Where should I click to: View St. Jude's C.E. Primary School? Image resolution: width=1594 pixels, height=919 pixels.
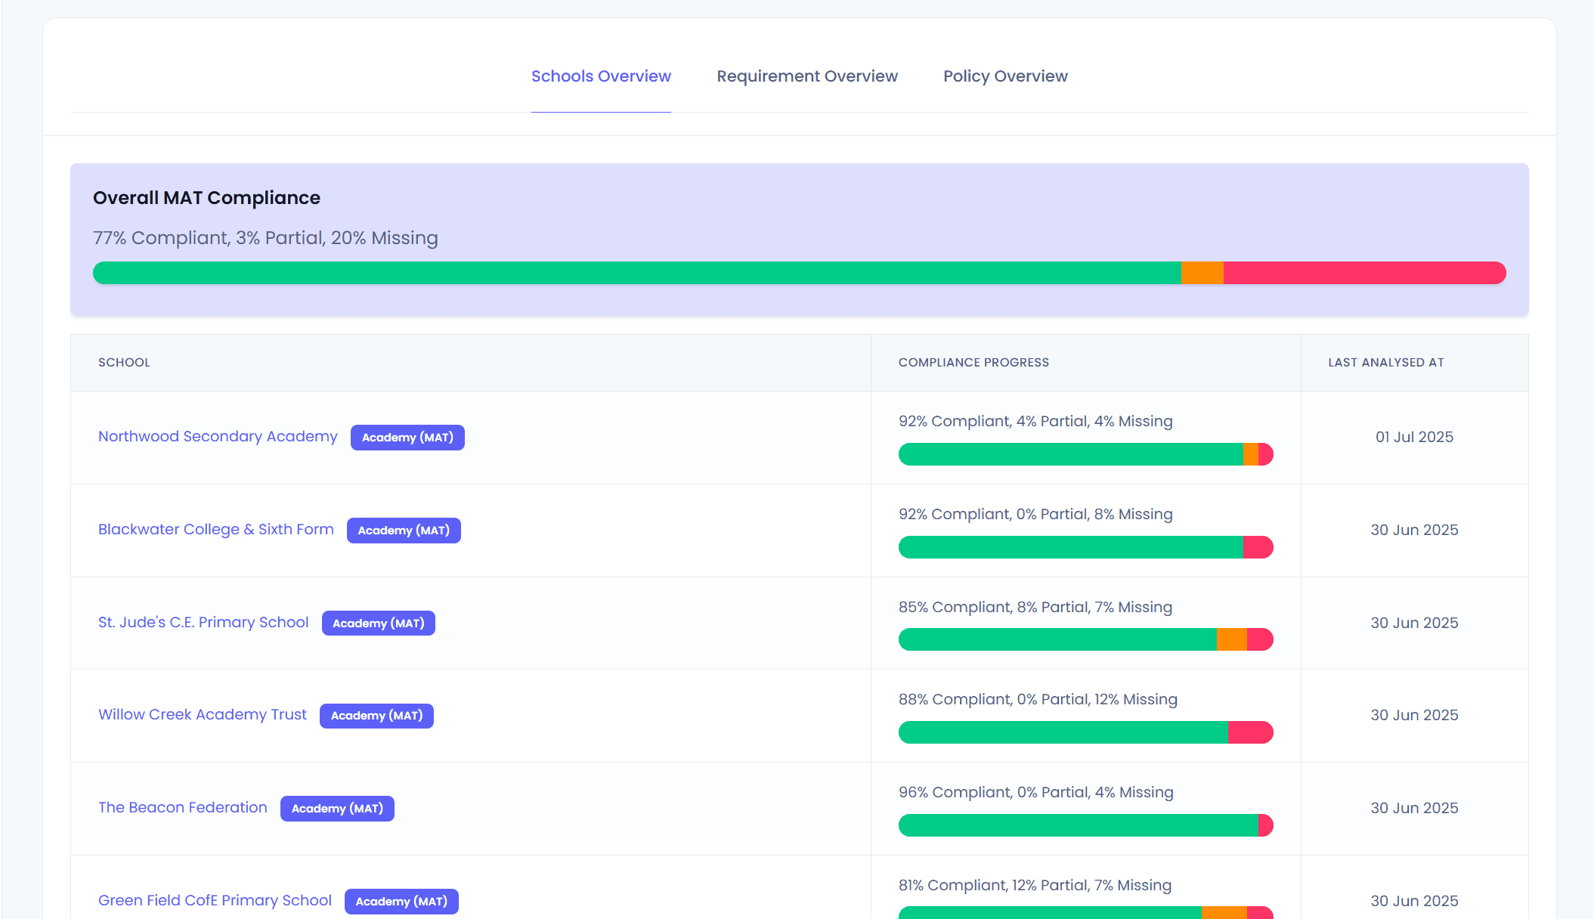[x=203, y=622]
